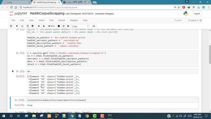
Task: Go to the browser home page icon
Action: point(16,7)
